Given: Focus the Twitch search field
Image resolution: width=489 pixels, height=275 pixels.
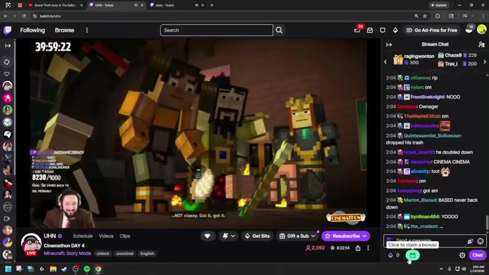Looking at the screenshot, I should (x=217, y=30).
